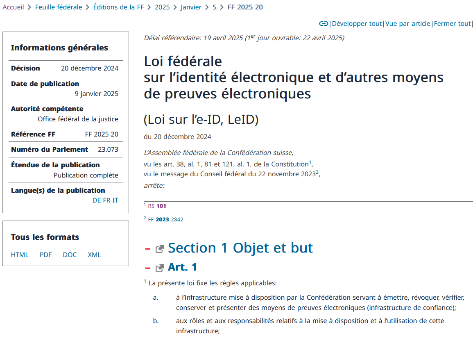Screen dimensions: 473x337
Task: Click Fermer tout link
Action: click(x=452, y=24)
